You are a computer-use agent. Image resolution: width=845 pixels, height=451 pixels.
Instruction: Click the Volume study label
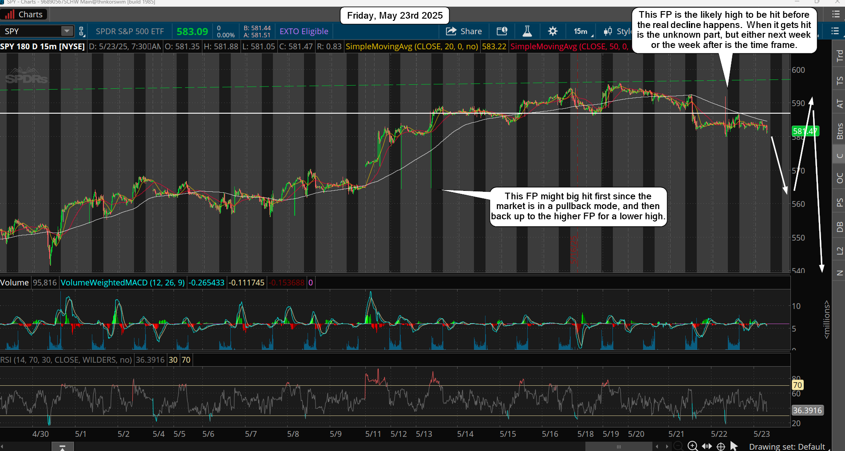(15, 283)
